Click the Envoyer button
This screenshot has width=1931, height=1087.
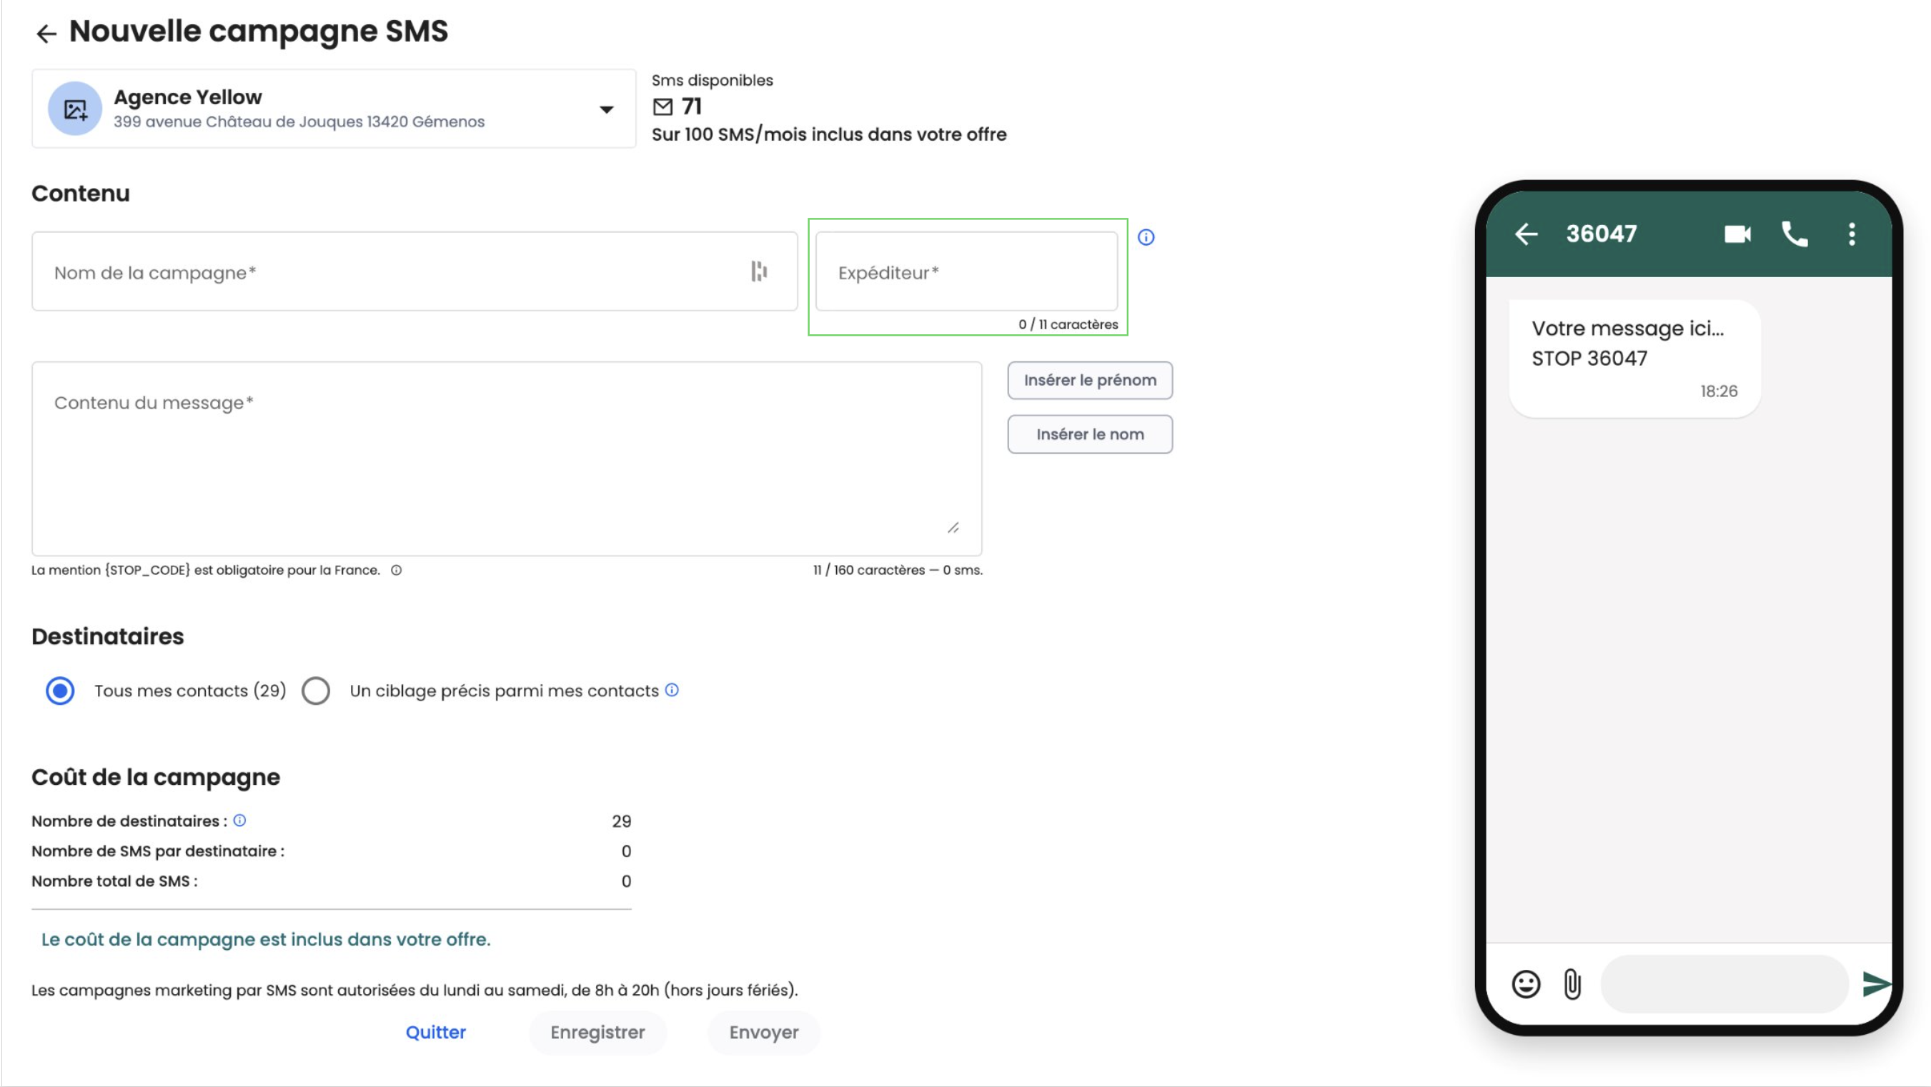click(764, 1032)
